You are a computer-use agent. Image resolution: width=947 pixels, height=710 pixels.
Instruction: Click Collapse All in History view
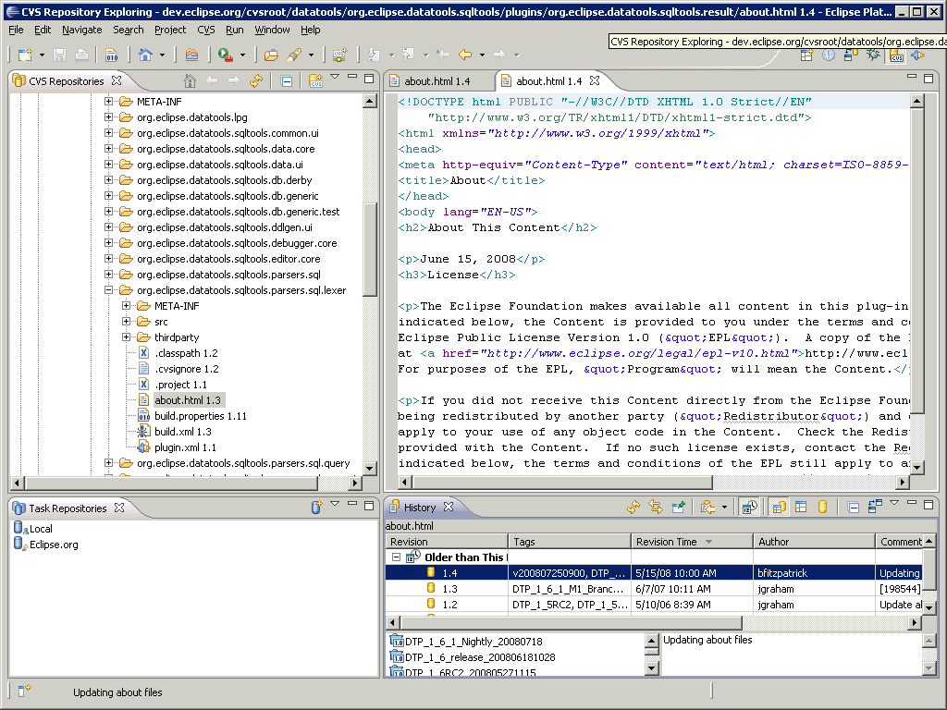(x=853, y=507)
